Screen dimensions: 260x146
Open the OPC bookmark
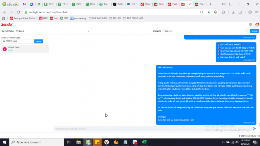(x=43, y=18)
